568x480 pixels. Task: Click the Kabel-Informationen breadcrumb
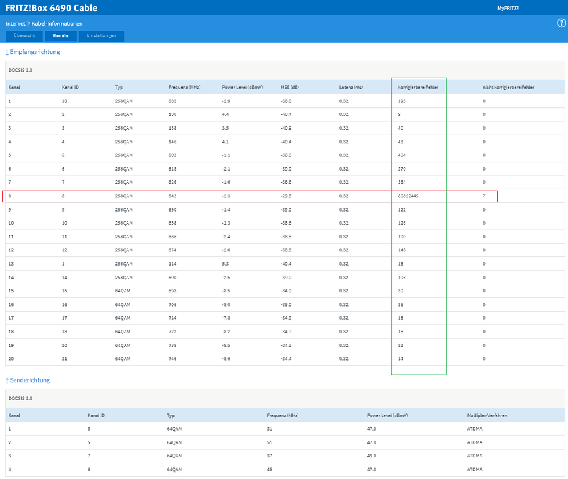pos(57,24)
